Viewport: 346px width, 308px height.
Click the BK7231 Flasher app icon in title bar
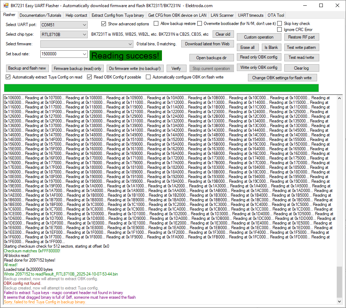point(6,5)
